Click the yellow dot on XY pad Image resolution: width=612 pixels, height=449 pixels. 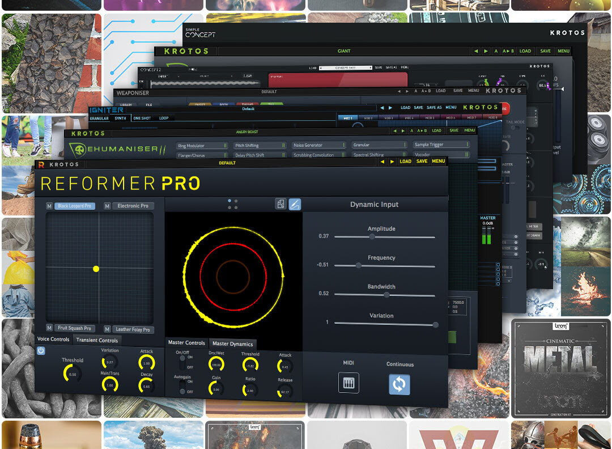coord(96,269)
